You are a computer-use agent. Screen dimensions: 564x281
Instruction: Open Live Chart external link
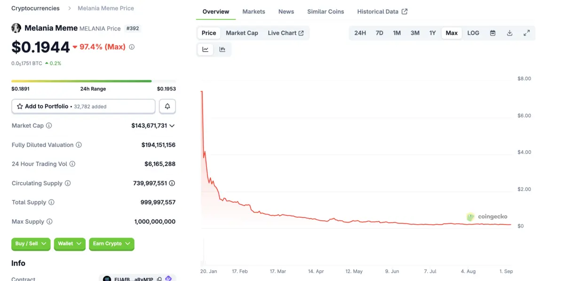pyautogui.click(x=286, y=33)
